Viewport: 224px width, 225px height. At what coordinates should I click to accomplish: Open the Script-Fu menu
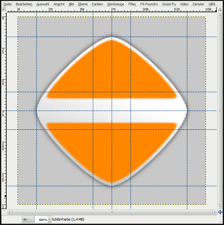click(169, 4)
